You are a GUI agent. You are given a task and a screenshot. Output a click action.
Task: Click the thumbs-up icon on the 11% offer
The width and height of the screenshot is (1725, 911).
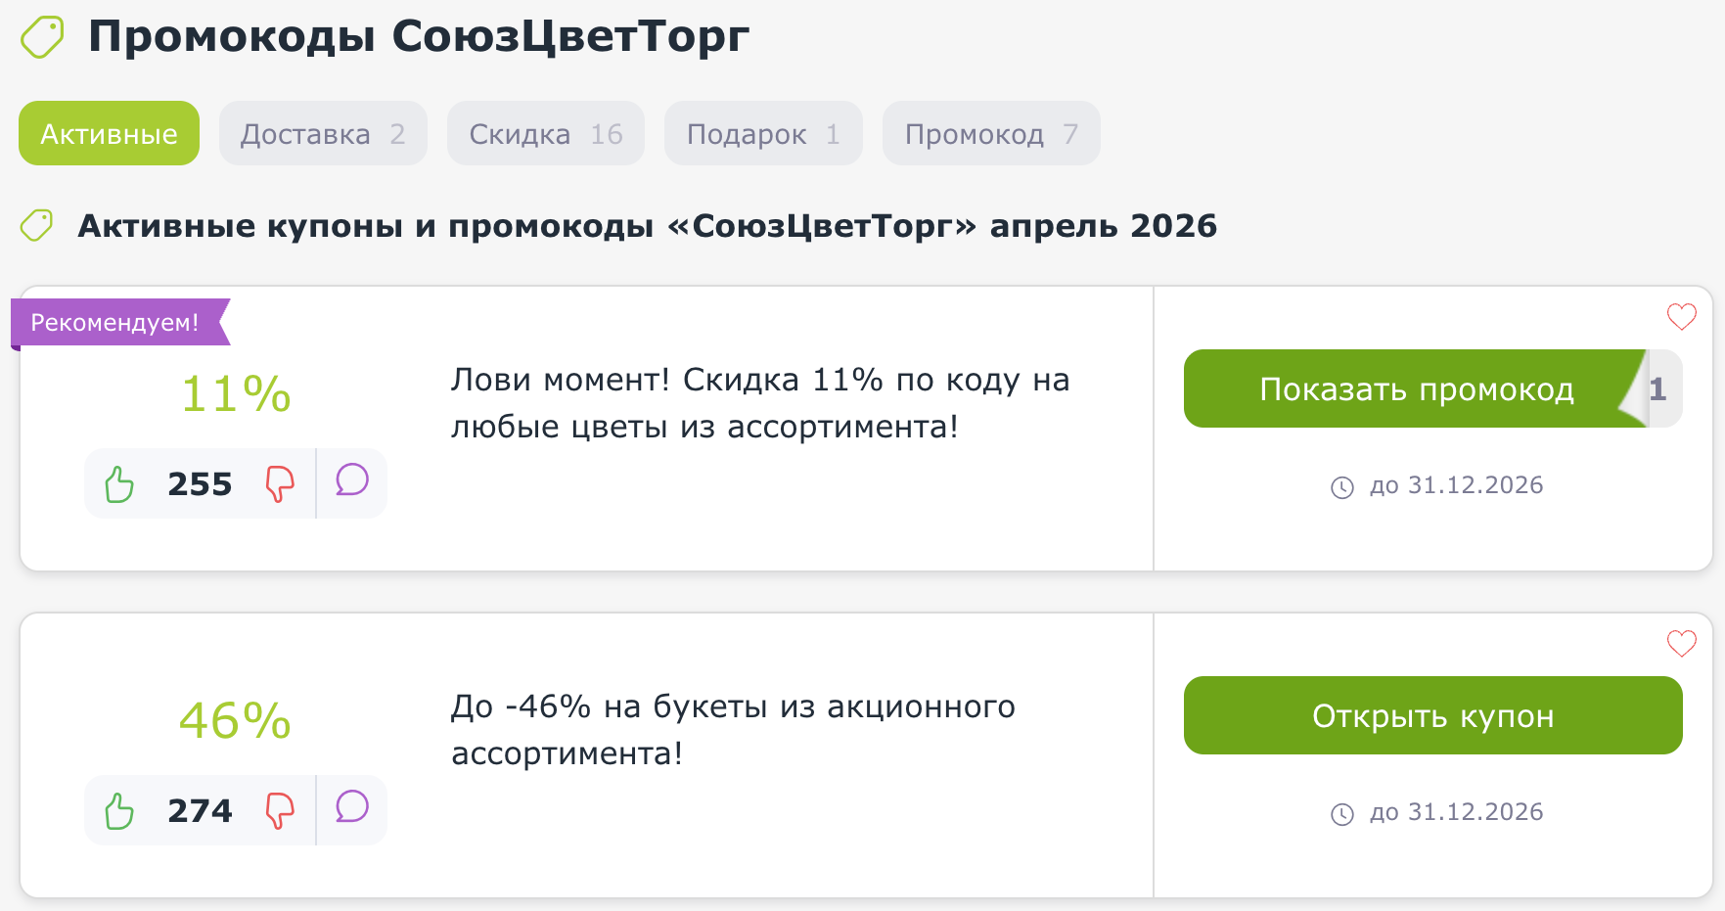coord(119,481)
